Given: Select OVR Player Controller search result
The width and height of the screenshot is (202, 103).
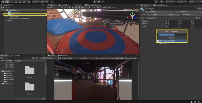Looking at the screenshot, I should click(172, 41).
